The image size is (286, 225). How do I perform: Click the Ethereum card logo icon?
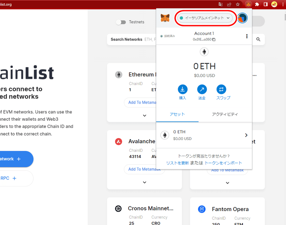[x=119, y=75]
